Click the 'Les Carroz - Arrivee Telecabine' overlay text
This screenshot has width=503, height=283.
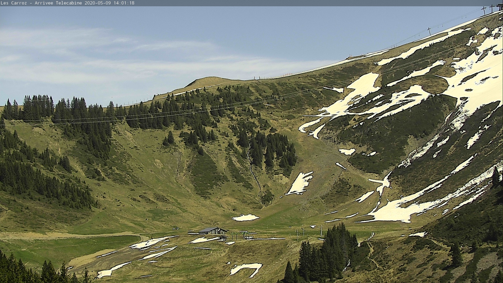click(41, 3)
